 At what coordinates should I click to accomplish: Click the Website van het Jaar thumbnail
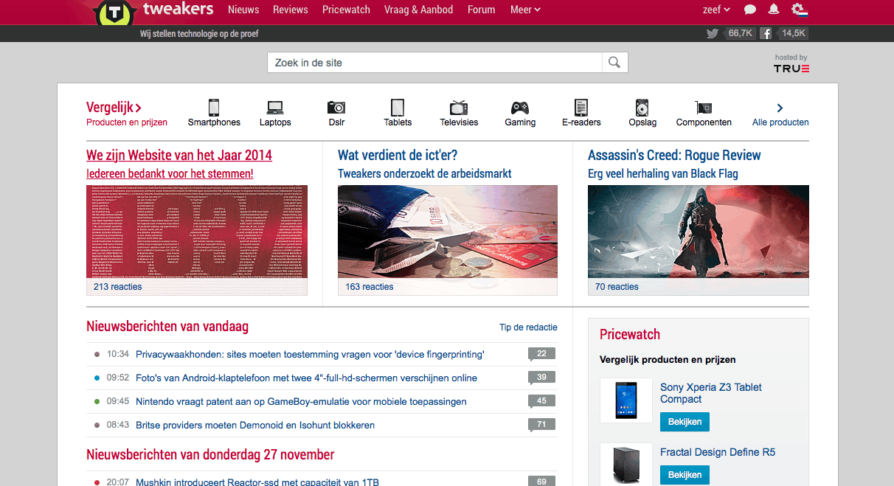[197, 240]
